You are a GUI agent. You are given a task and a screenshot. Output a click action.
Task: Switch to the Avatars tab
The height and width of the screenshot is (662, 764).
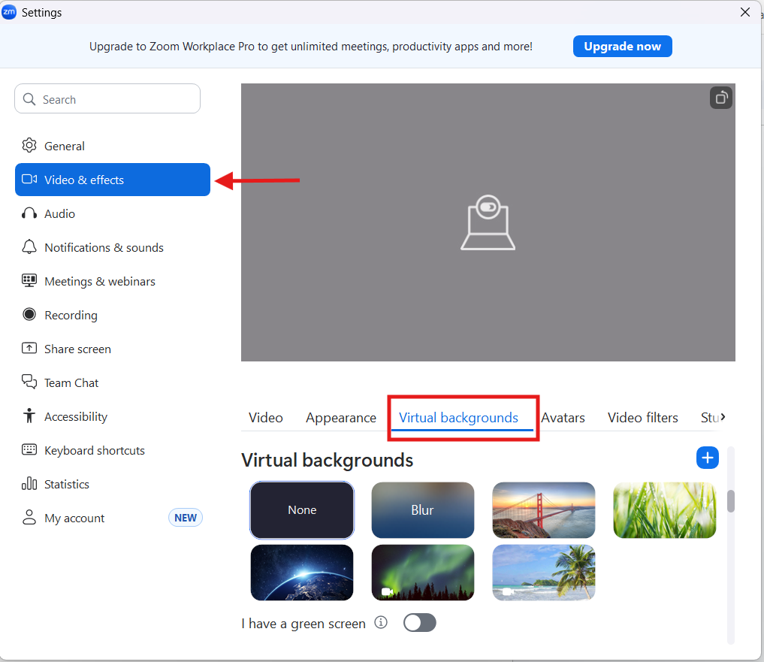563,418
